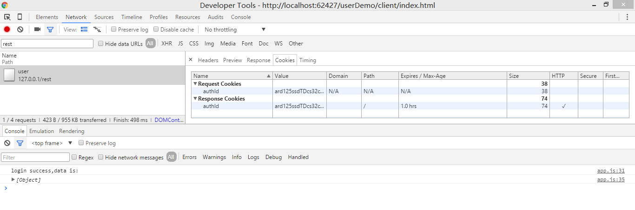Open the No throttling dropdown
This screenshot has width=635, height=210.
[235, 29]
